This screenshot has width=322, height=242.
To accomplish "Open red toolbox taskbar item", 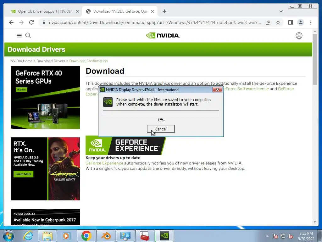I will tap(145, 236).
